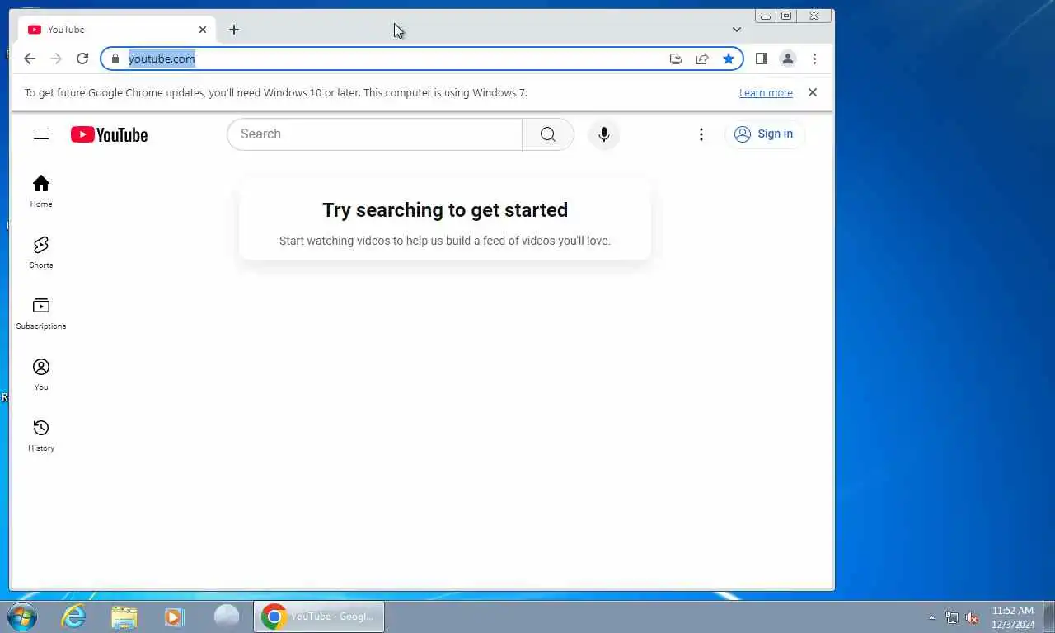Launch Internet Explorer from the taskbar
This screenshot has width=1055, height=633.
(74, 617)
